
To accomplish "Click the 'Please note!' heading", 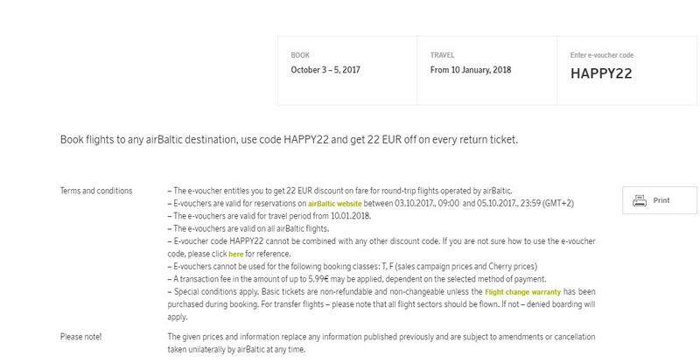I will (x=80, y=337).
